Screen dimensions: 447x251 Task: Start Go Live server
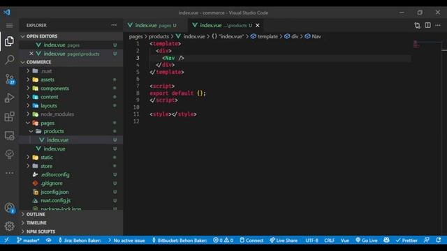[x=366, y=240]
